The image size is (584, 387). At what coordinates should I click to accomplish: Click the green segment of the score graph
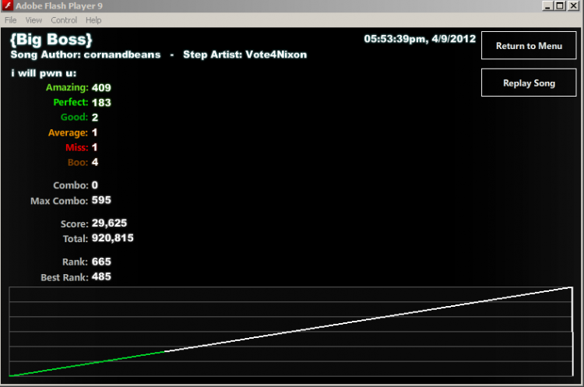(86, 364)
